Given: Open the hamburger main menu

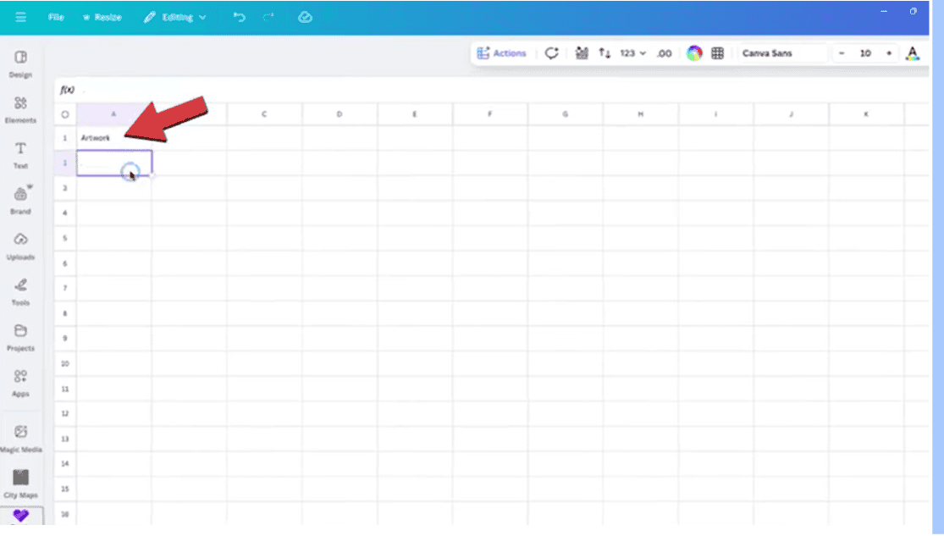Looking at the screenshot, I should [20, 17].
